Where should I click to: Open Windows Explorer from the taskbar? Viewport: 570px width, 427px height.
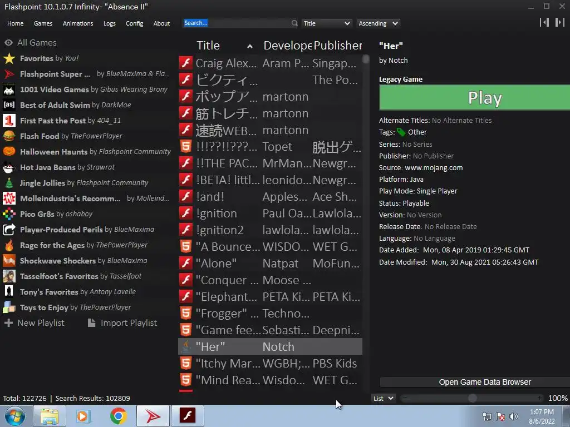[50, 416]
